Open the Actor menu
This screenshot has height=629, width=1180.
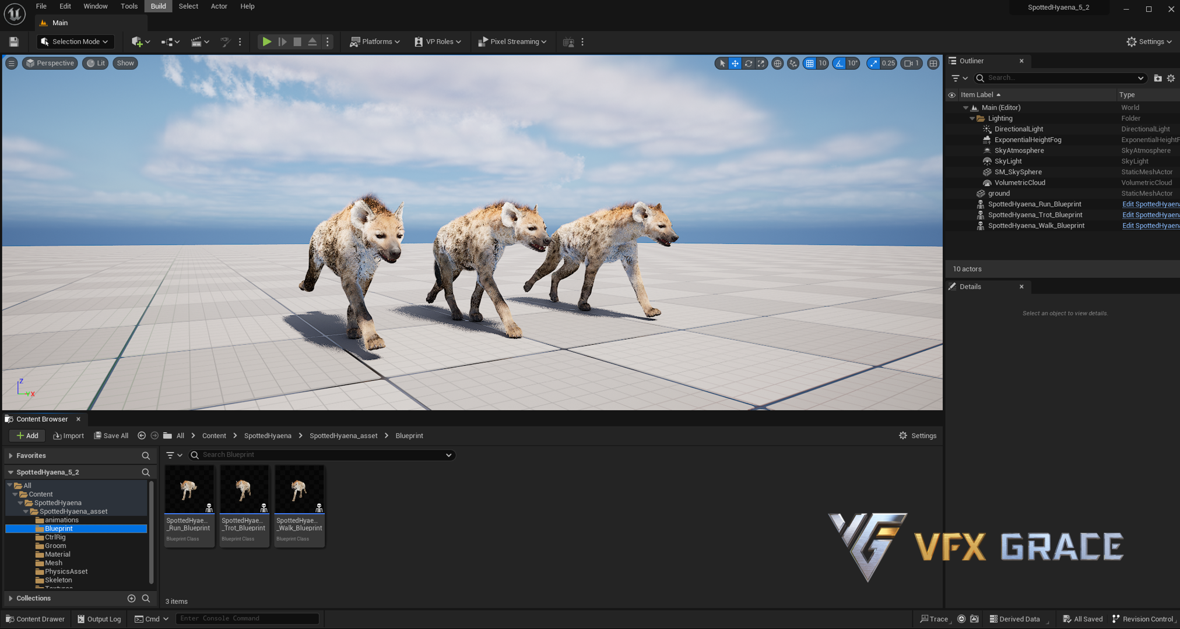click(219, 6)
